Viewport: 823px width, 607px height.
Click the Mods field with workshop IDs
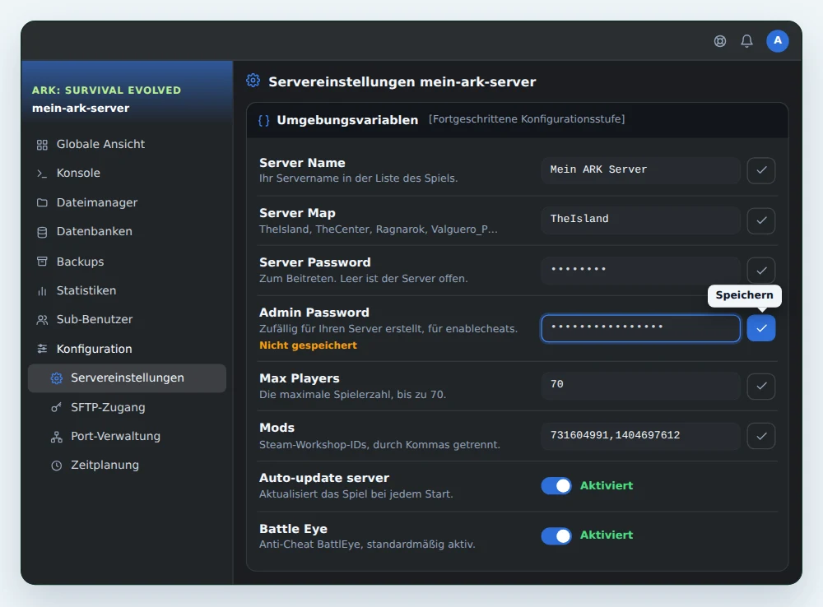coord(640,436)
